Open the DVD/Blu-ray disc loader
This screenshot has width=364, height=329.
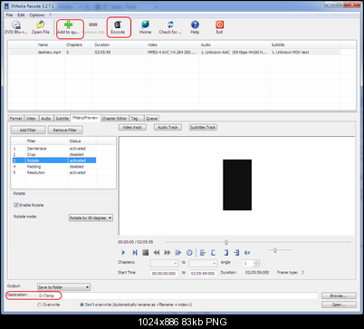[x=16, y=27]
